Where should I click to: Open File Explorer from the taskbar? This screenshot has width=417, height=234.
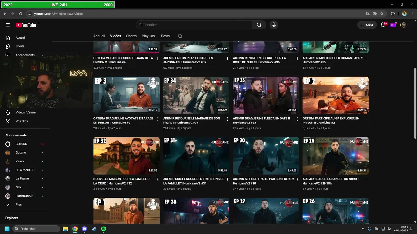click(x=65, y=229)
